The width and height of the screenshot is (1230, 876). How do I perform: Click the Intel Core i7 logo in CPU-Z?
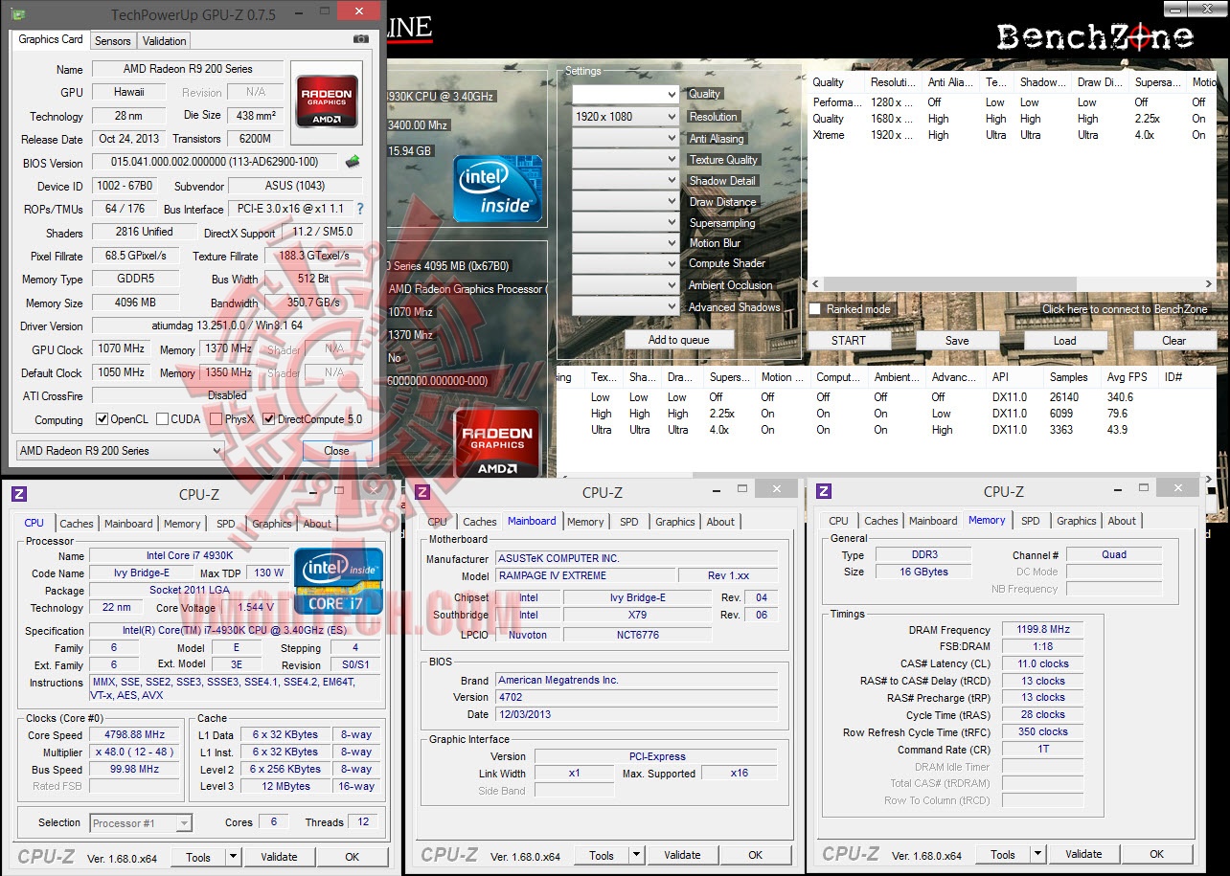339,581
